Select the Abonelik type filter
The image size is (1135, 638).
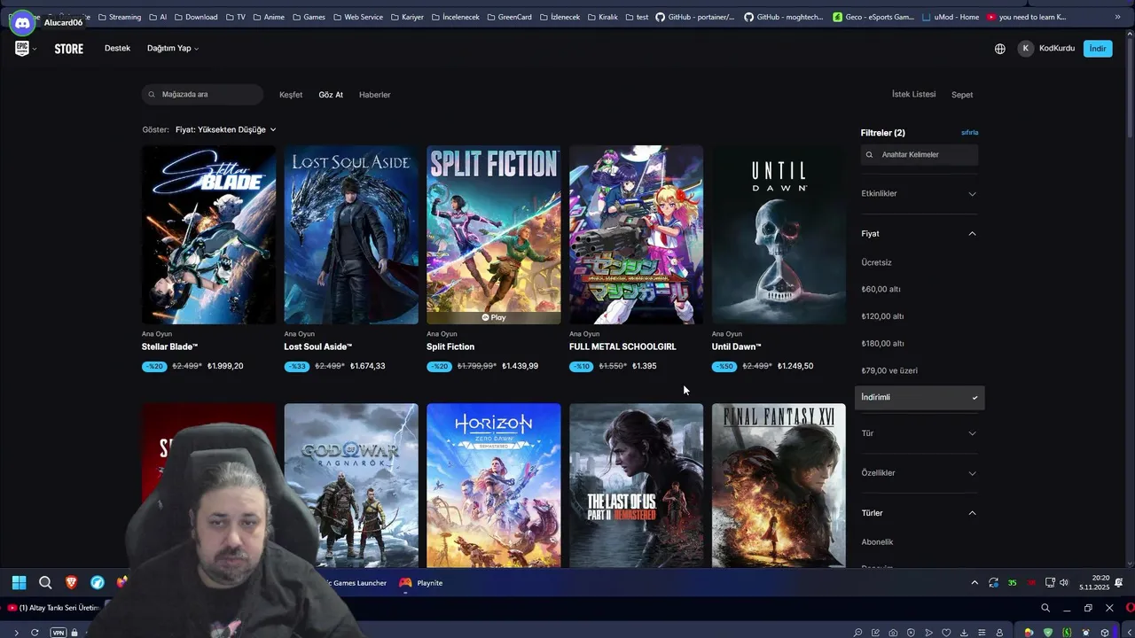coord(877,542)
